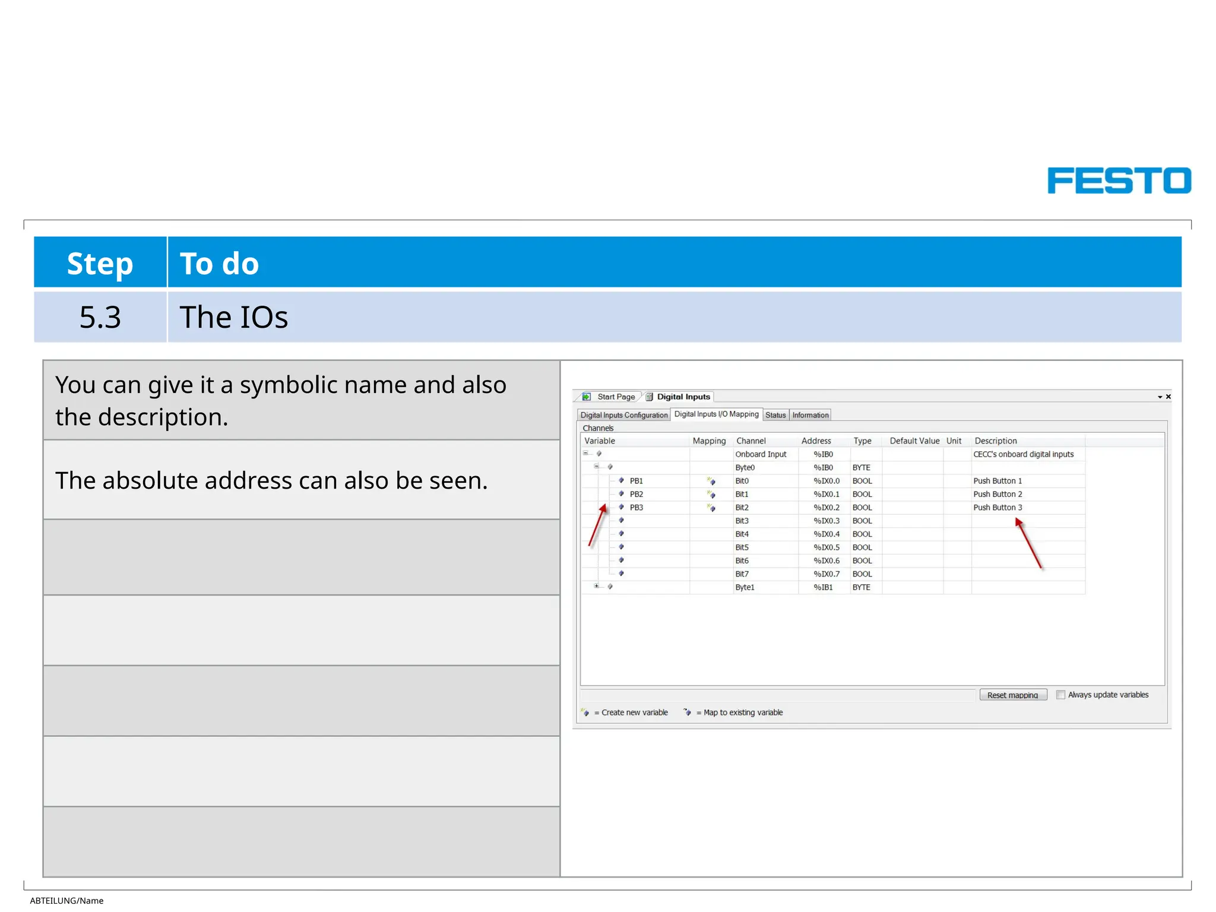This screenshot has height=912, width=1216.
Task: Open the Status tab
Action: click(x=775, y=415)
